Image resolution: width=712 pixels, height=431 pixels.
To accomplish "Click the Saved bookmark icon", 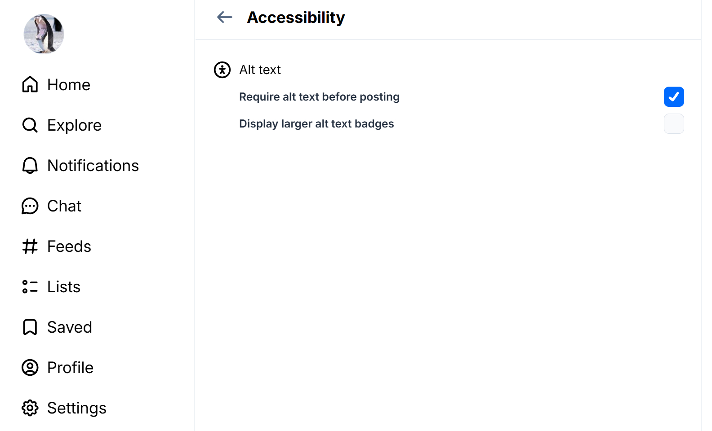I will 30,327.
